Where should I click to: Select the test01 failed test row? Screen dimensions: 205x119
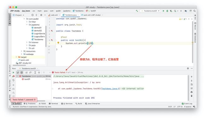point(33,79)
